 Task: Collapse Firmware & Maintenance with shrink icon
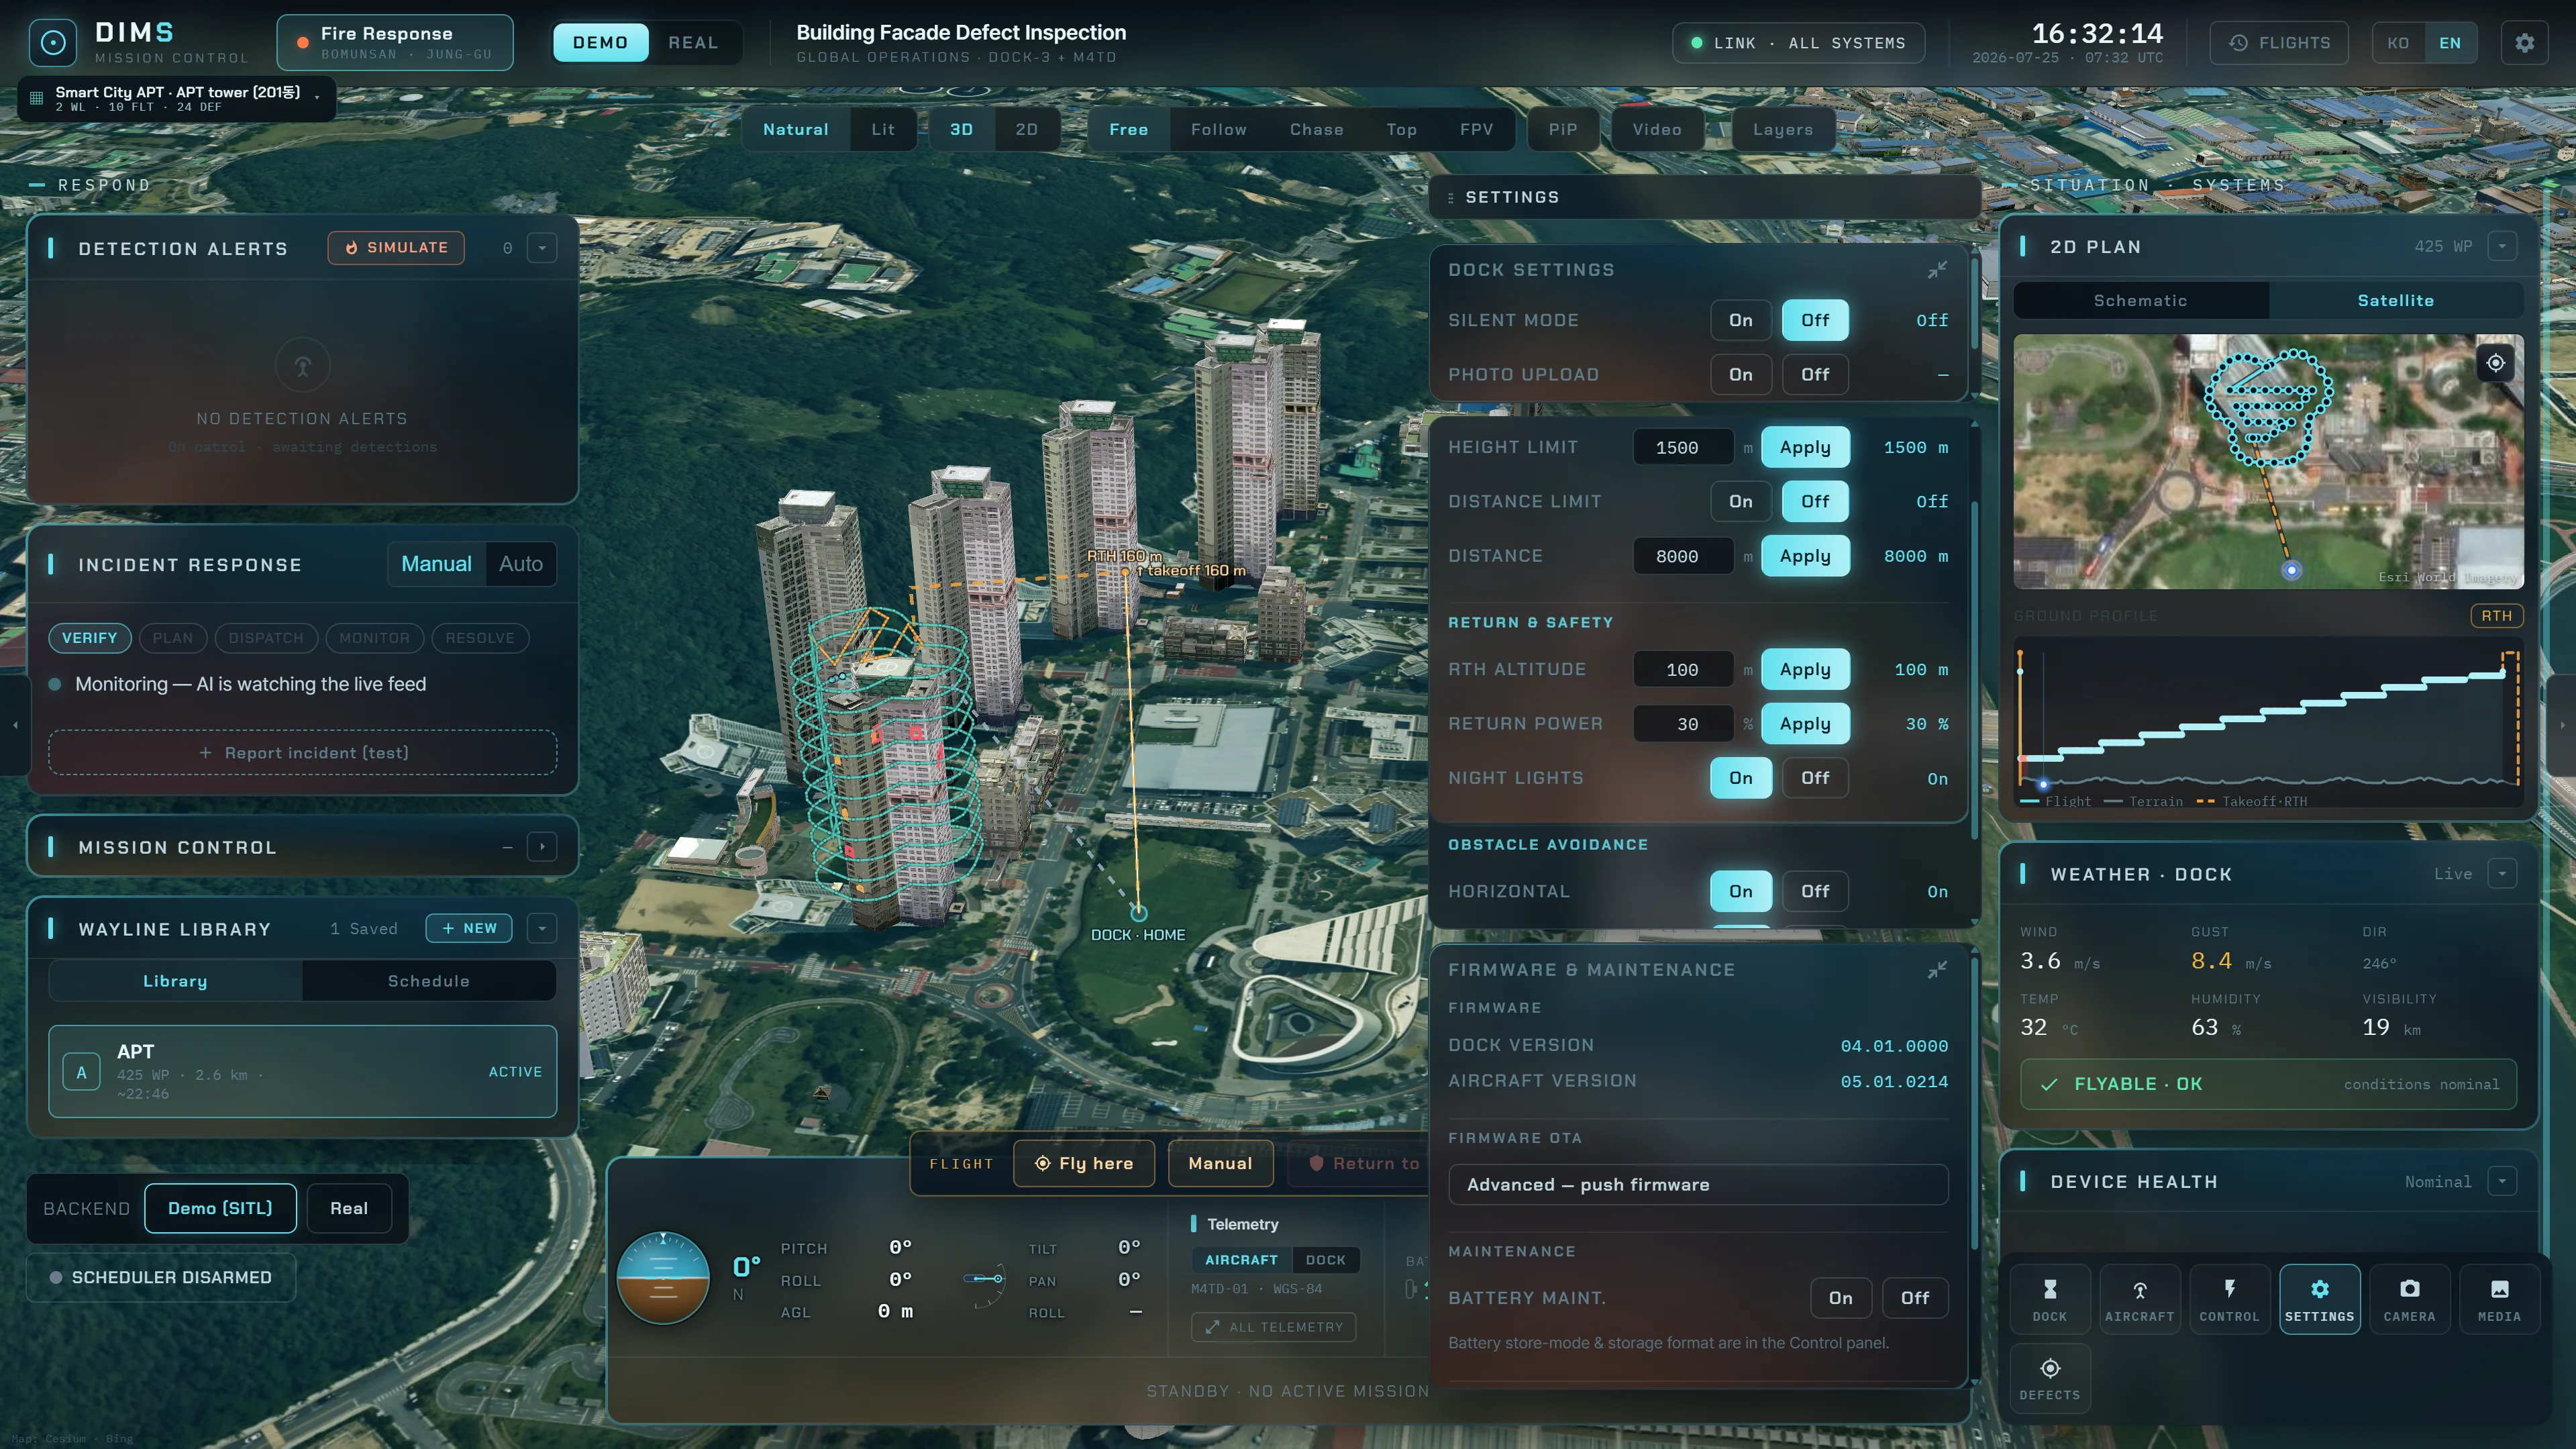[x=1937, y=970]
